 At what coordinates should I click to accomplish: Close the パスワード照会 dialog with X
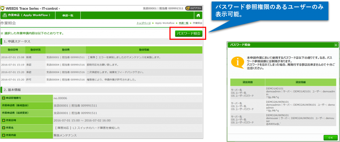[336, 45]
